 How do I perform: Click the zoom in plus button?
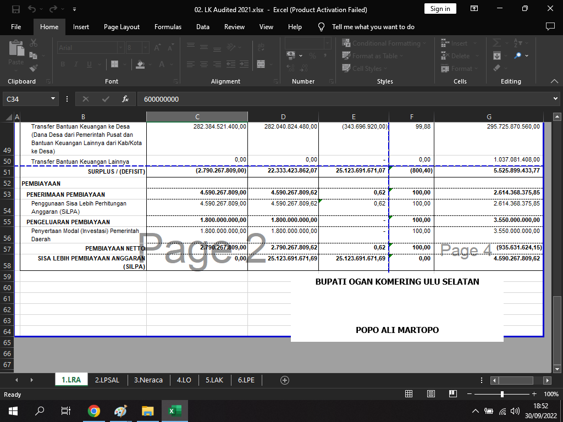534,394
